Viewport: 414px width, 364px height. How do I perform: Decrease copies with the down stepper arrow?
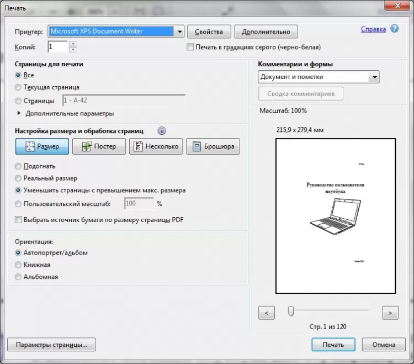tap(73, 50)
